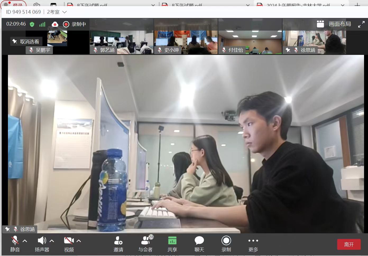Expand the arrow next to 静音
The height and width of the screenshot is (256, 368).
point(25,241)
